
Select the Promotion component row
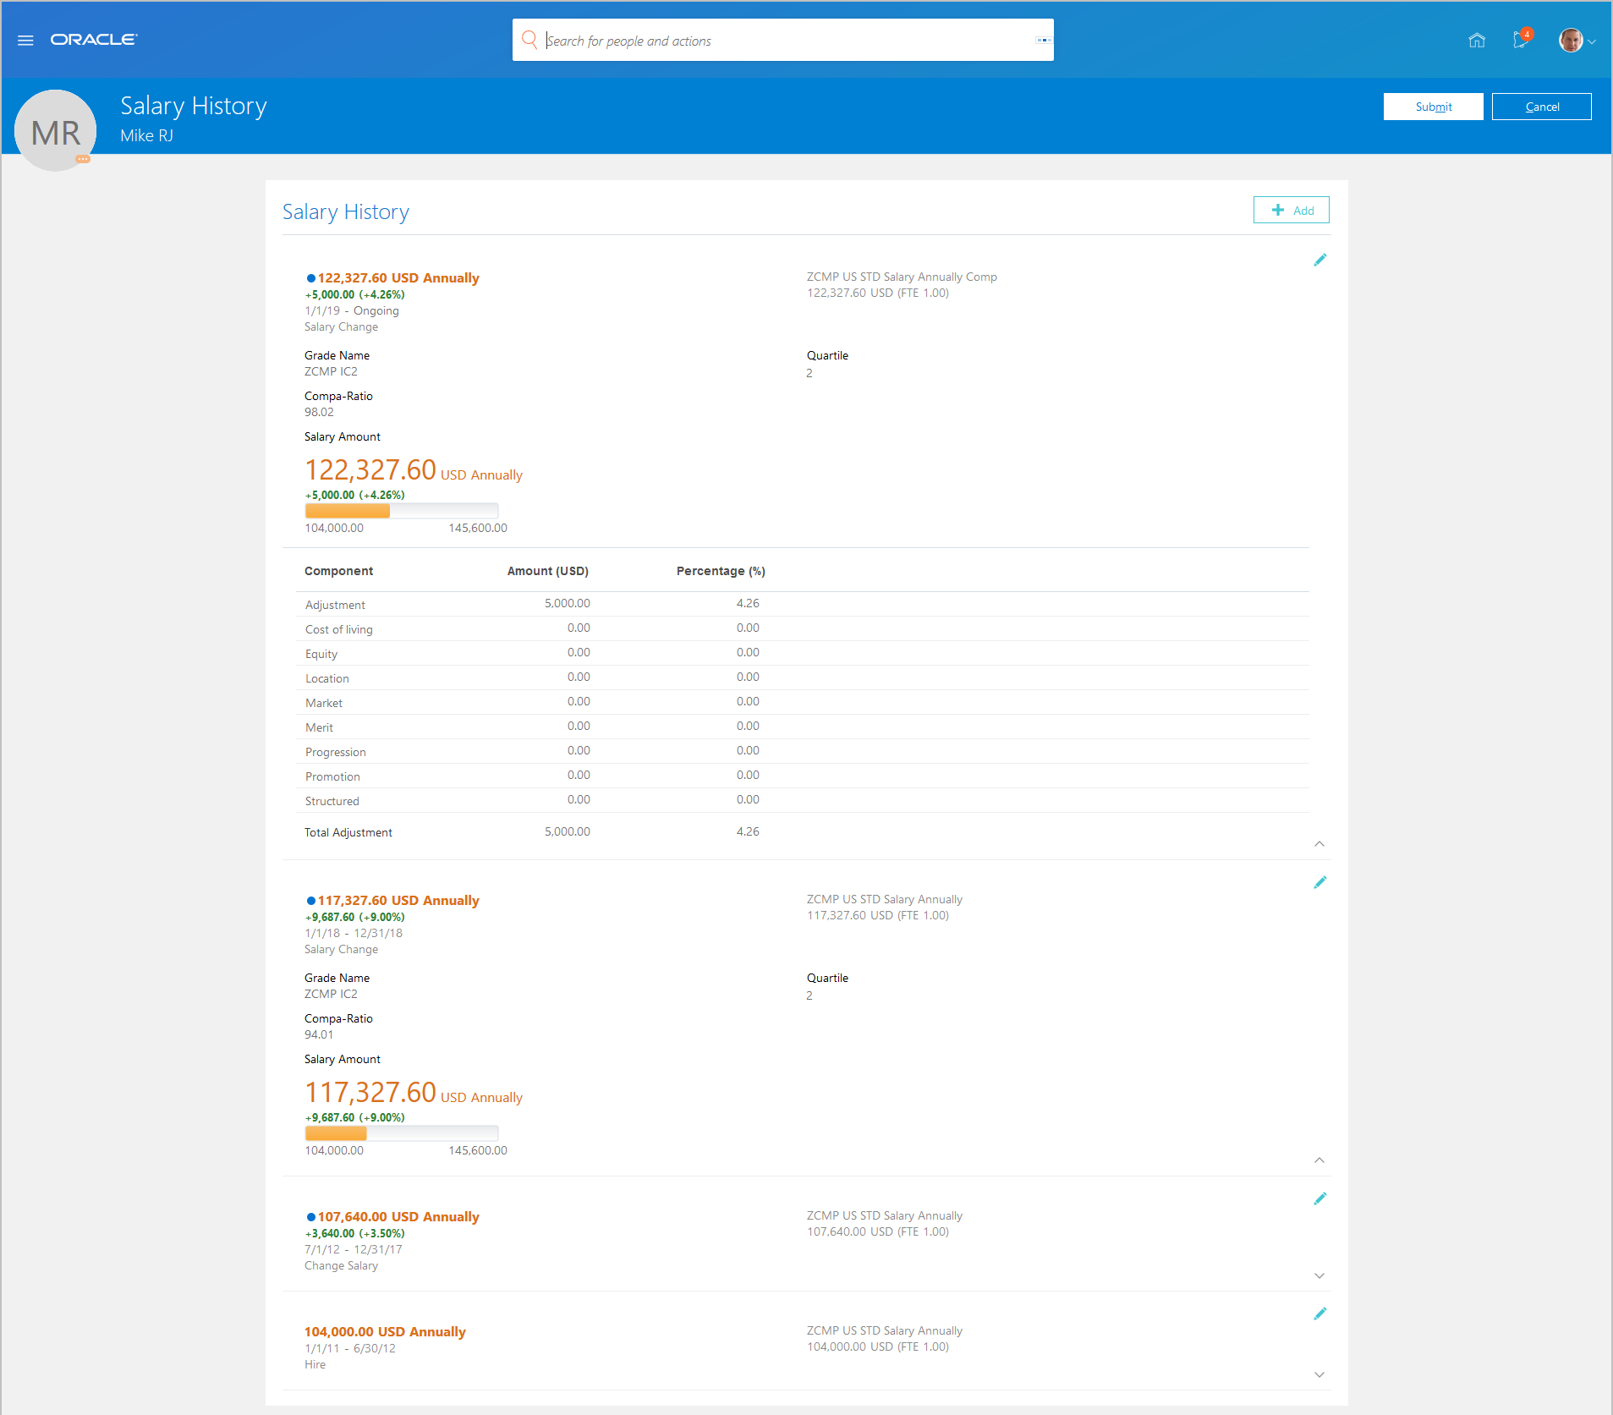coord(803,776)
